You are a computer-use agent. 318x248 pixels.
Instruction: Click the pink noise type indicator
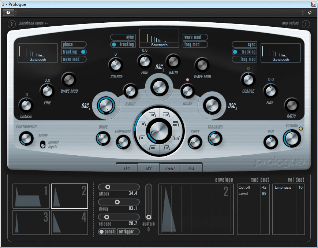coord(187,80)
